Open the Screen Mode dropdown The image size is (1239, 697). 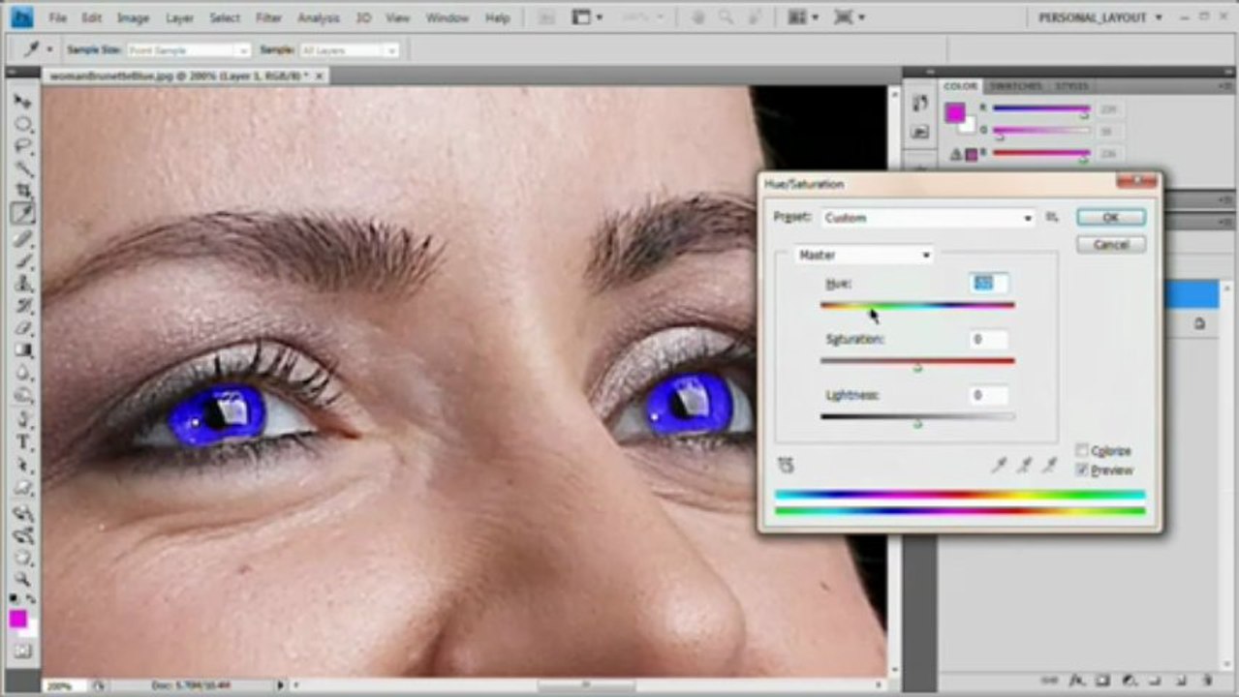850,17
